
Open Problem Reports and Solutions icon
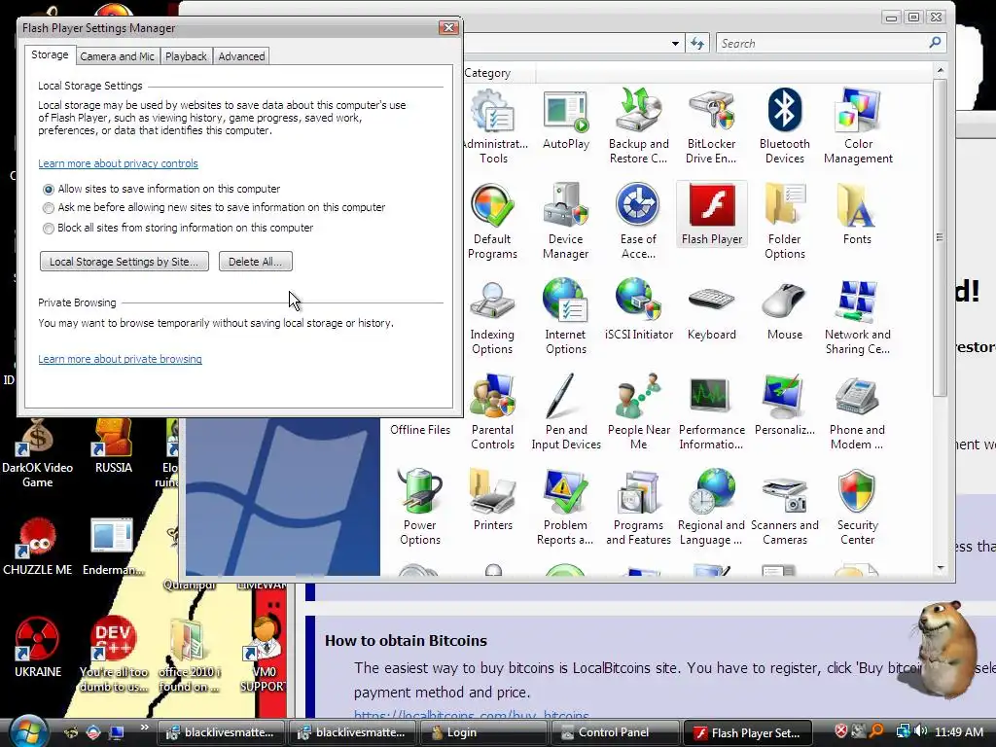pyautogui.click(x=565, y=507)
